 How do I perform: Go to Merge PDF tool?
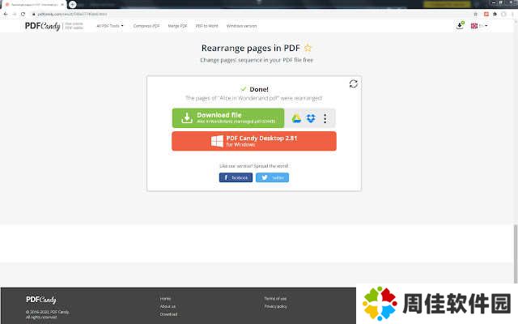179,26
